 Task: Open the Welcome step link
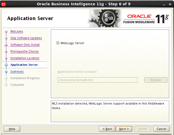(x=17, y=32)
